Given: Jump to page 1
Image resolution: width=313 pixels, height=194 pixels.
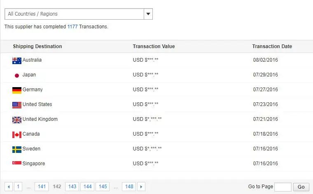Looking at the screenshot, I should (18, 187).
